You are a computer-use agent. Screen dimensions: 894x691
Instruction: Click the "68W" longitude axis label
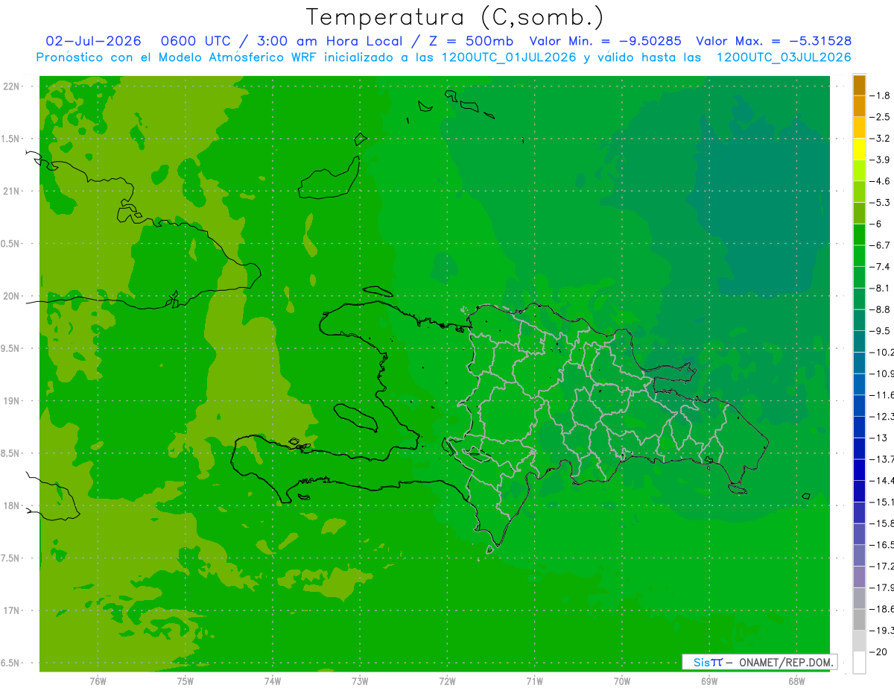(796, 681)
